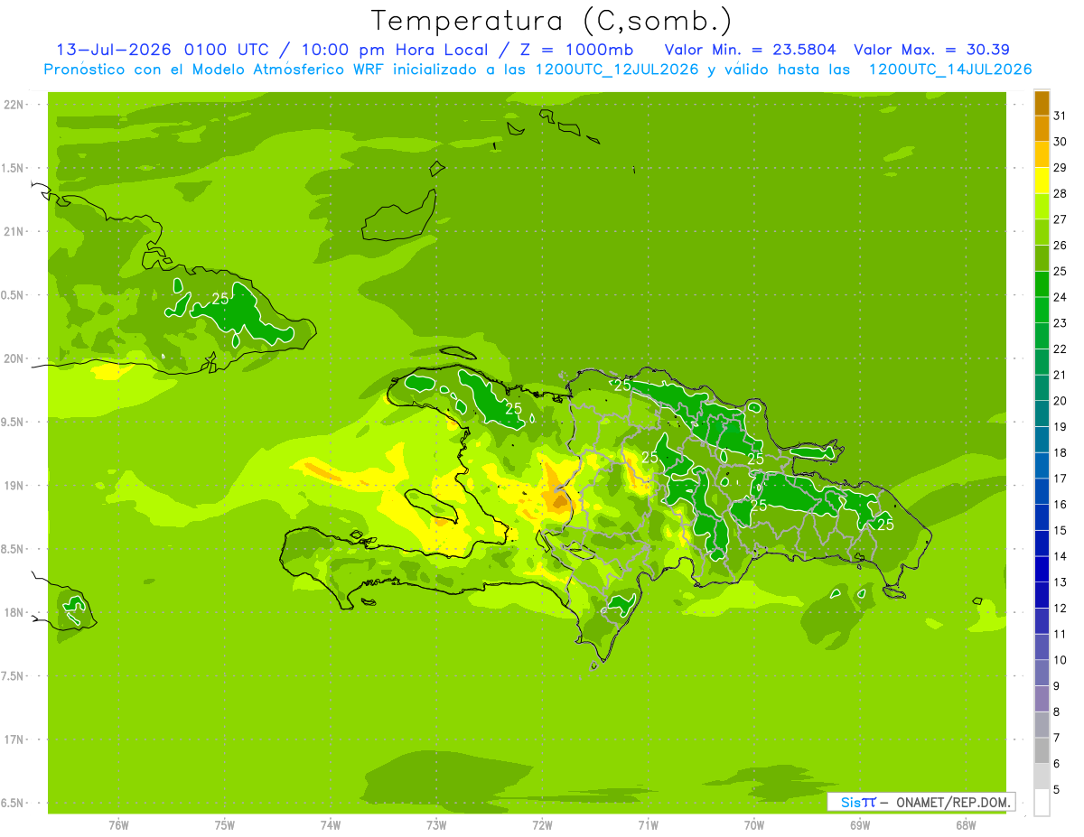
Task: Click the '1200UTC_12JUL2026' initialization time
Action: (616, 70)
